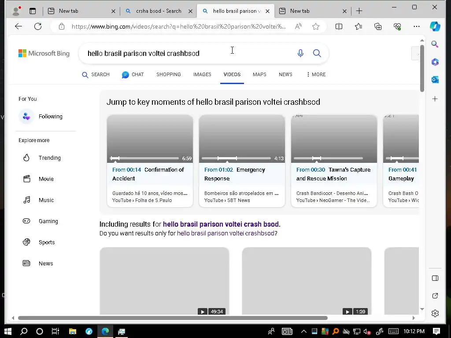Click the vertical page scrollbar thumb
The height and width of the screenshot is (338, 451).
422,68
